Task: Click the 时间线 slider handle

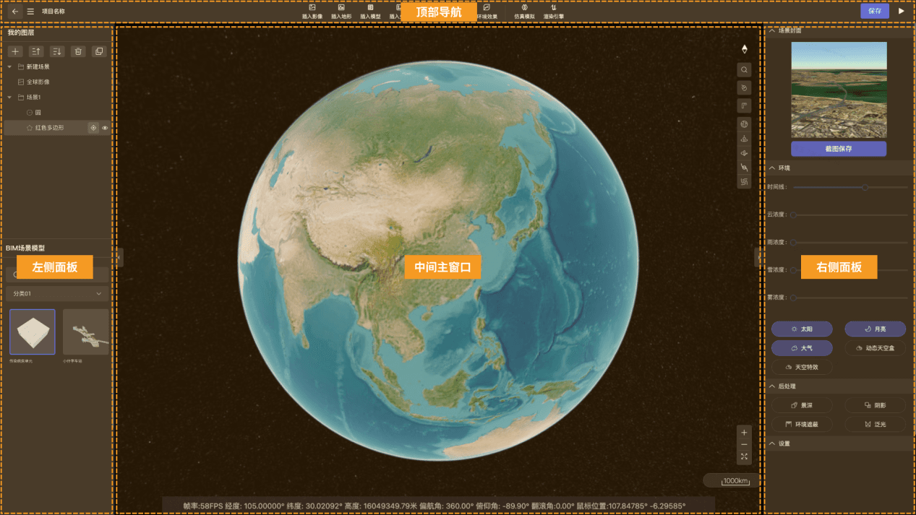Action: pos(865,187)
